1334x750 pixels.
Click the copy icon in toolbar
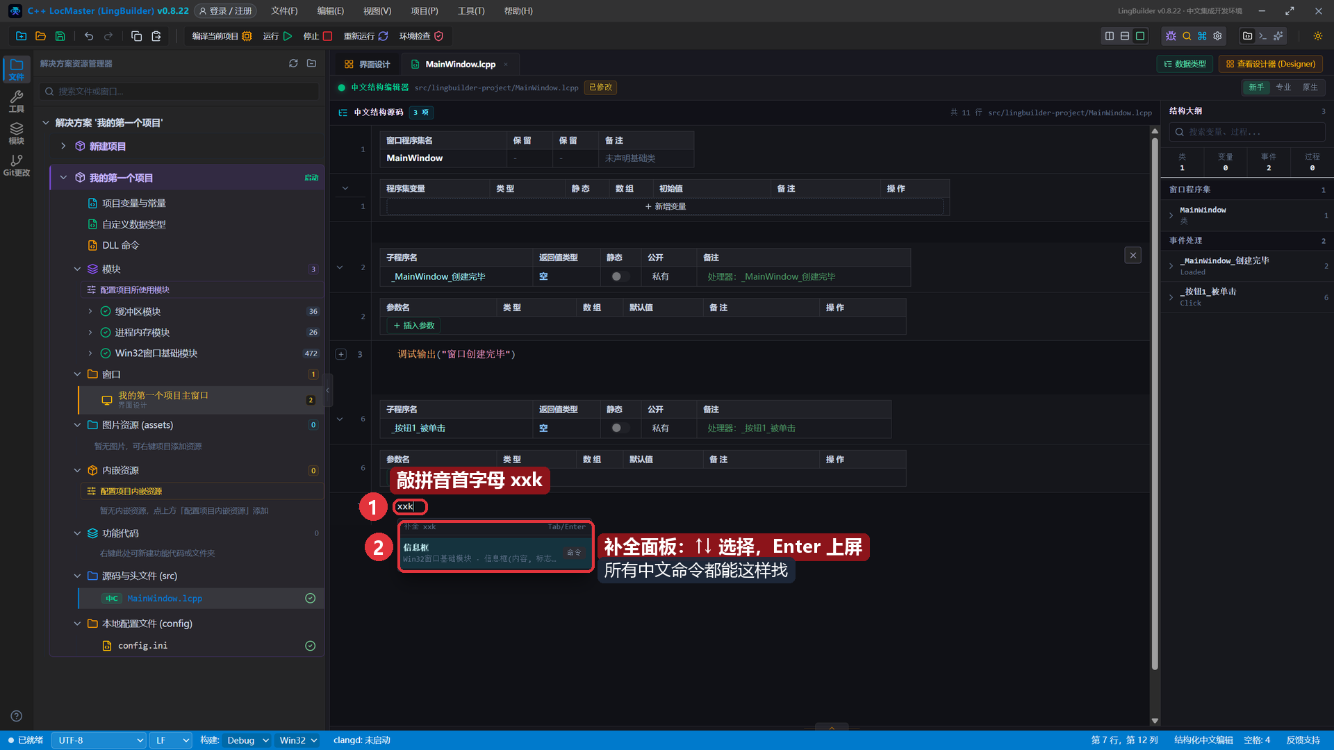[x=137, y=36]
